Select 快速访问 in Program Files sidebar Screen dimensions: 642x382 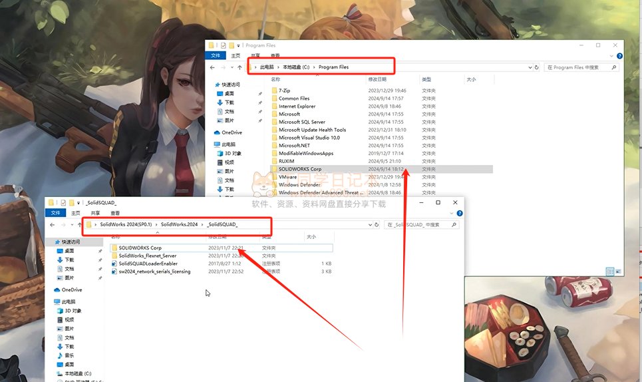click(230, 85)
